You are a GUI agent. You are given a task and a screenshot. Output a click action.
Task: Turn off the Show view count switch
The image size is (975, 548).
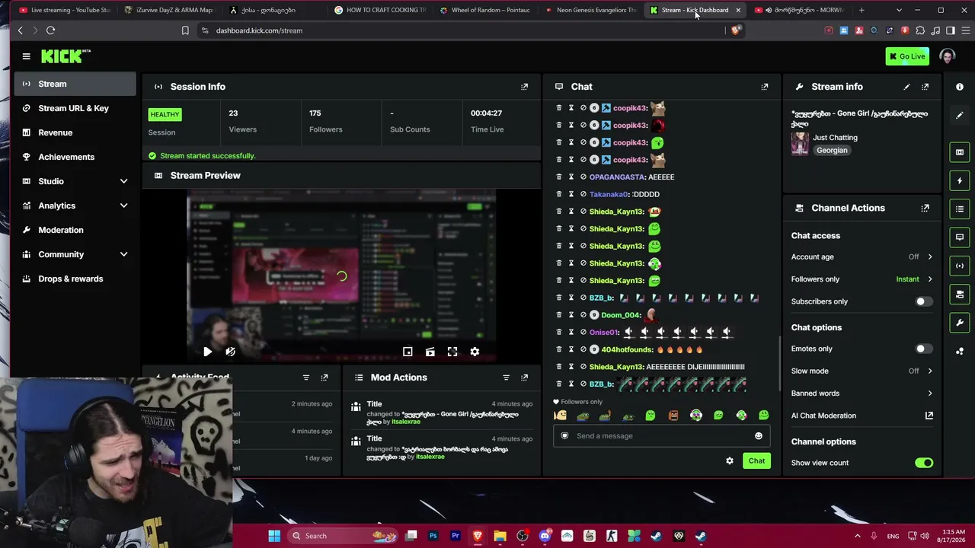924,463
